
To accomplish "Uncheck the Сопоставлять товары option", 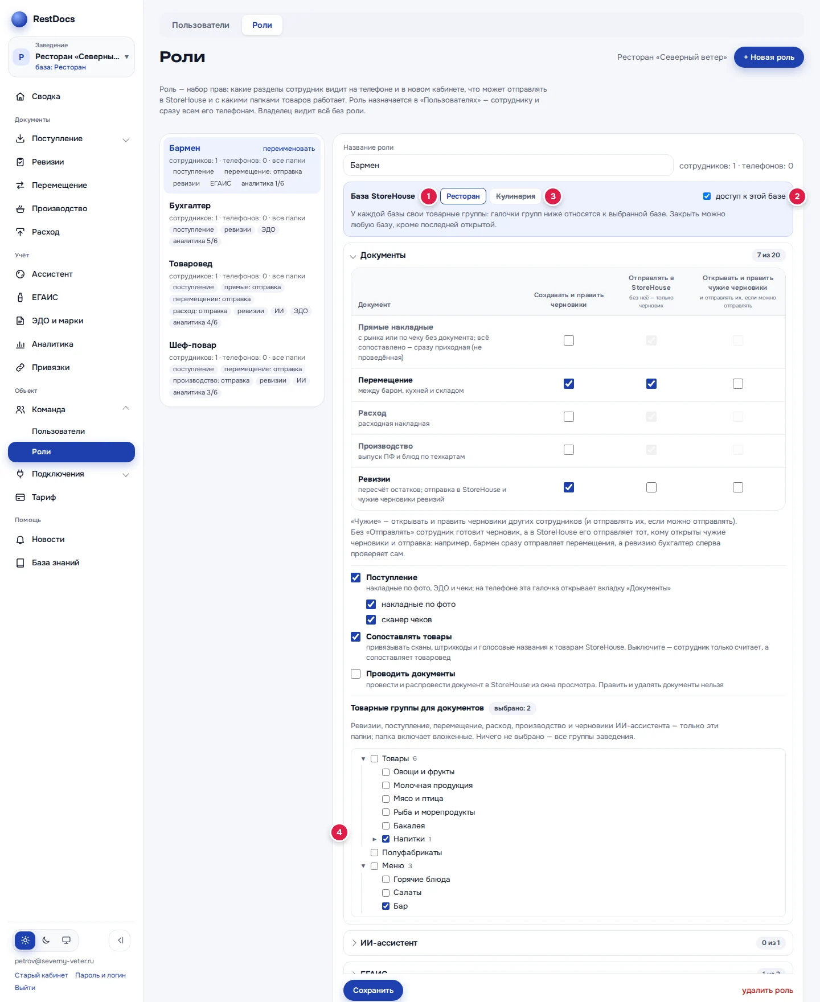I will [x=356, y=637].
